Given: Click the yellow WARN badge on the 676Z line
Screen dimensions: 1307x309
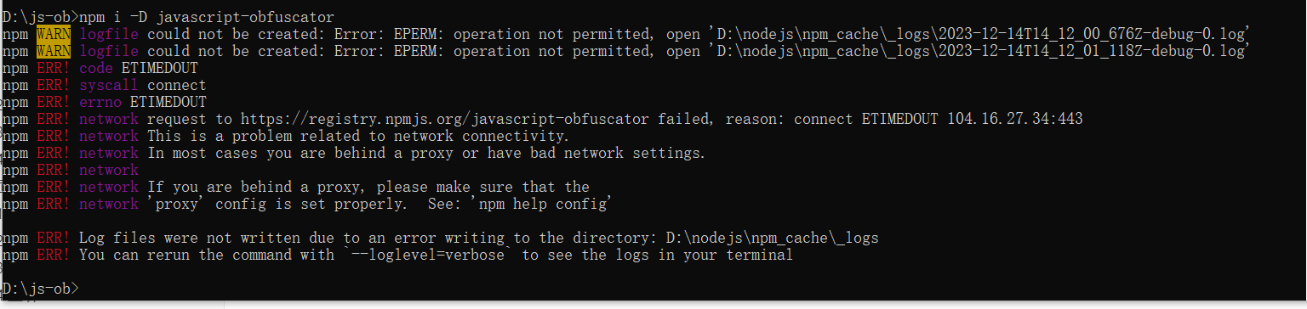Looking at the screenshot, I should click(54, 34).
